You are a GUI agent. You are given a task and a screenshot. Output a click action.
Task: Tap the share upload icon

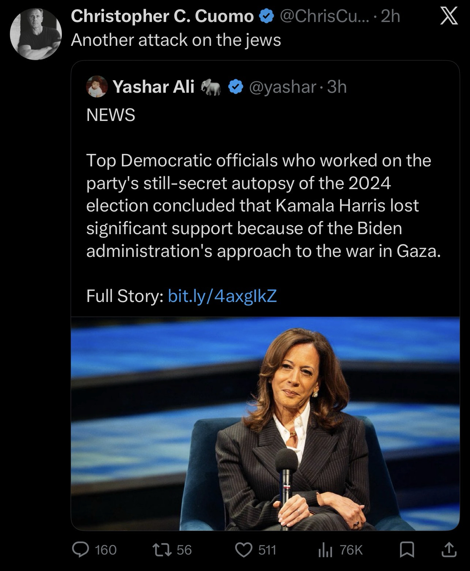pos(450,549)
